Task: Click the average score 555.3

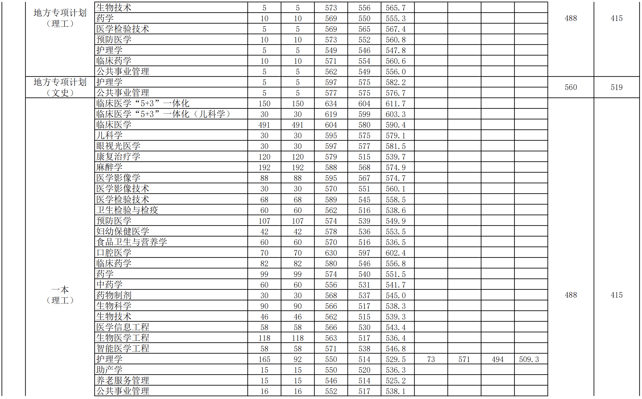Action: pos(396,18)
